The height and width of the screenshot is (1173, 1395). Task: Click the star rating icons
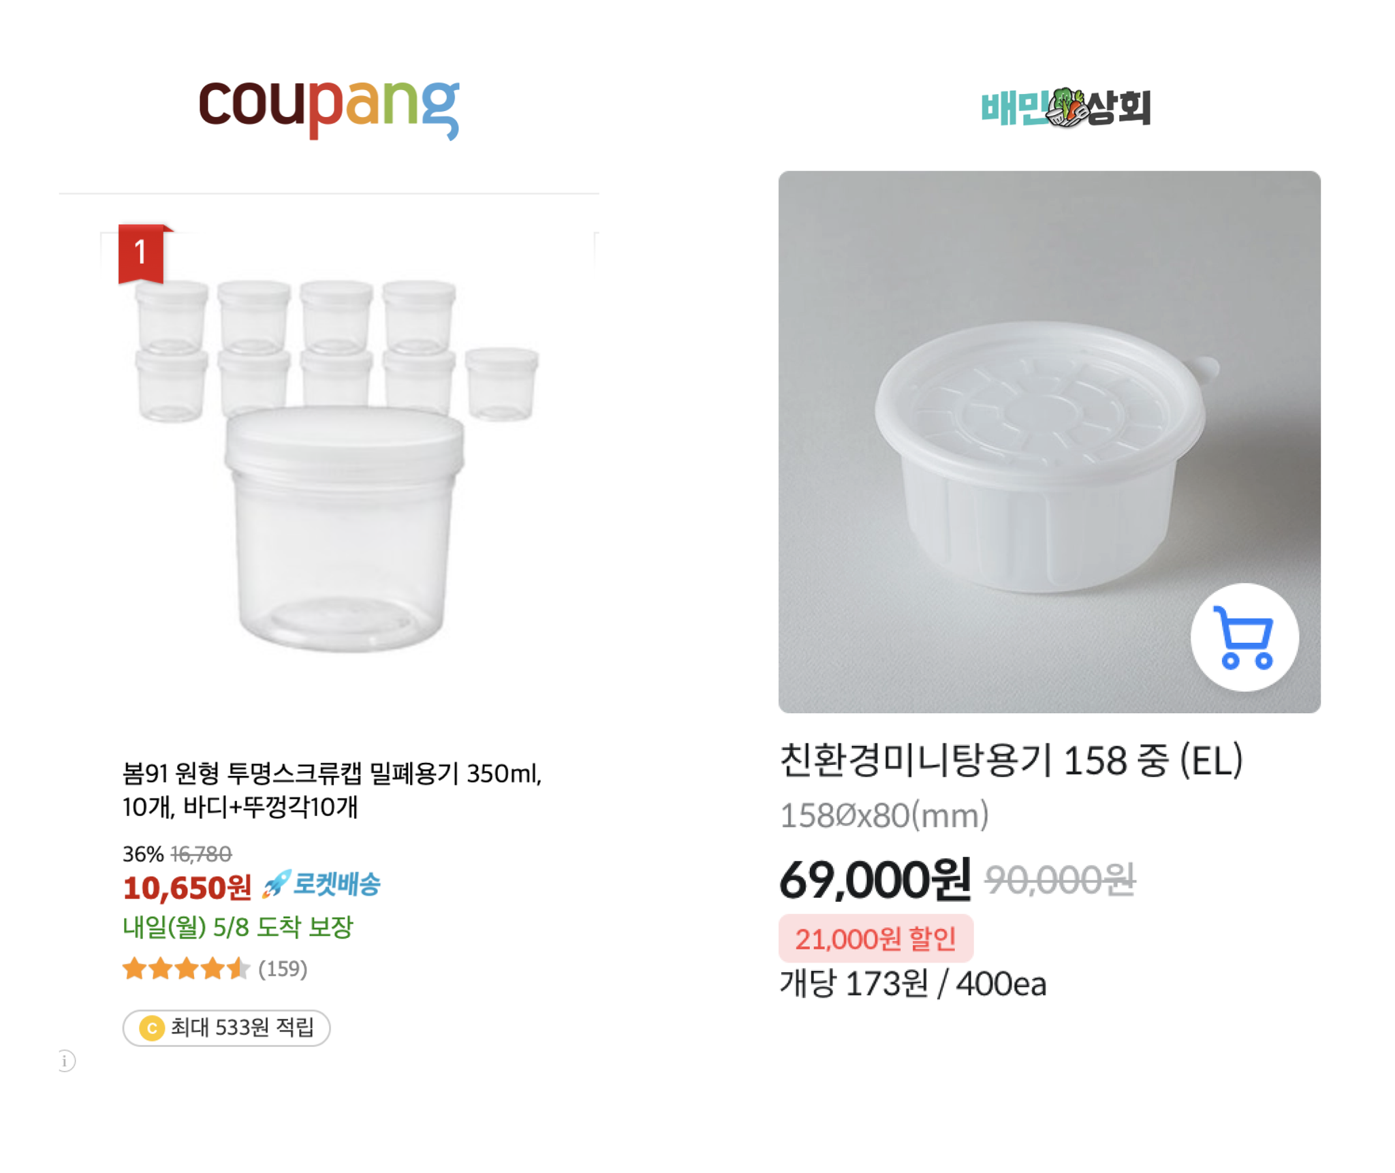pos(186,967)
